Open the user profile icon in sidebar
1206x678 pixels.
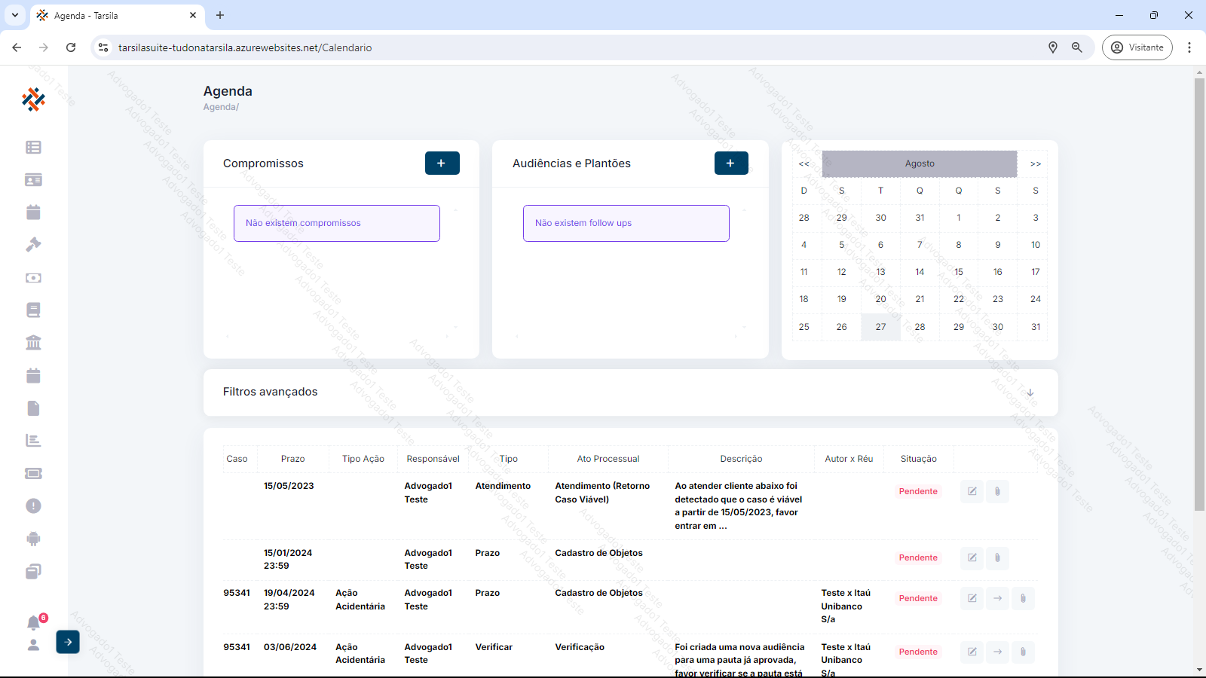[x=33, y=645]
